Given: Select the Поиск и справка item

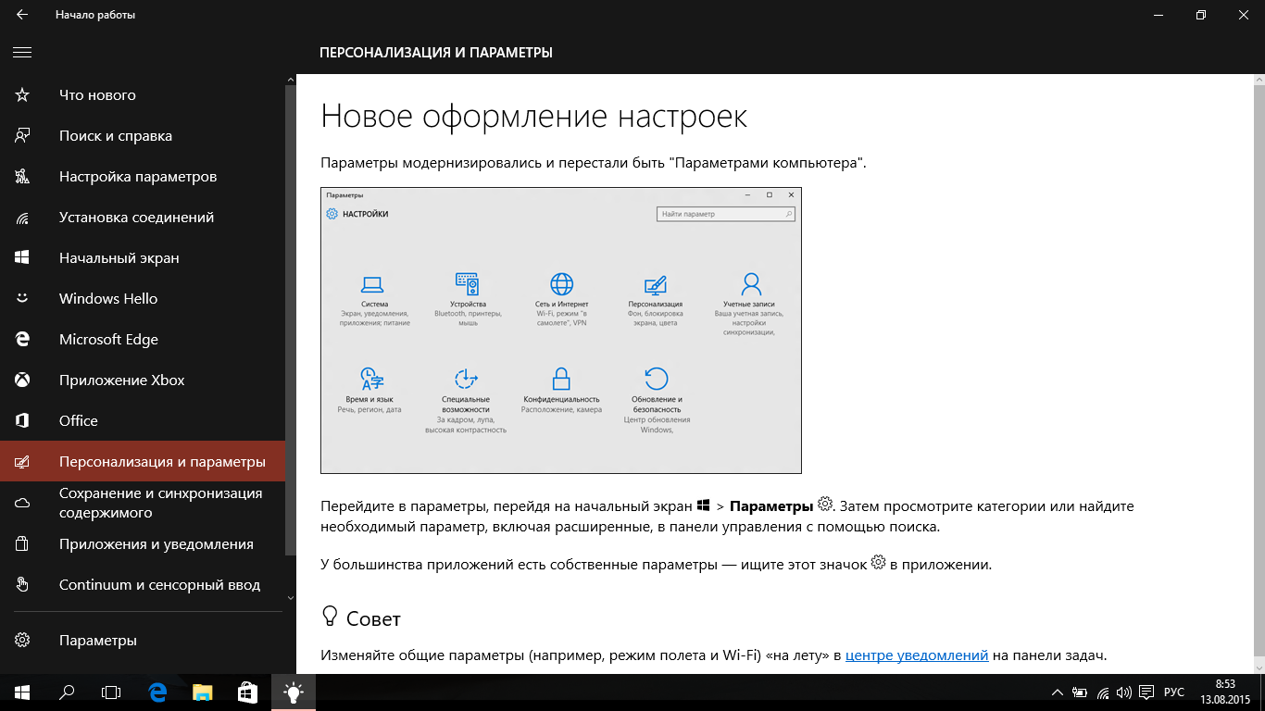Looking at the screenshot, I should click(143, 136).
